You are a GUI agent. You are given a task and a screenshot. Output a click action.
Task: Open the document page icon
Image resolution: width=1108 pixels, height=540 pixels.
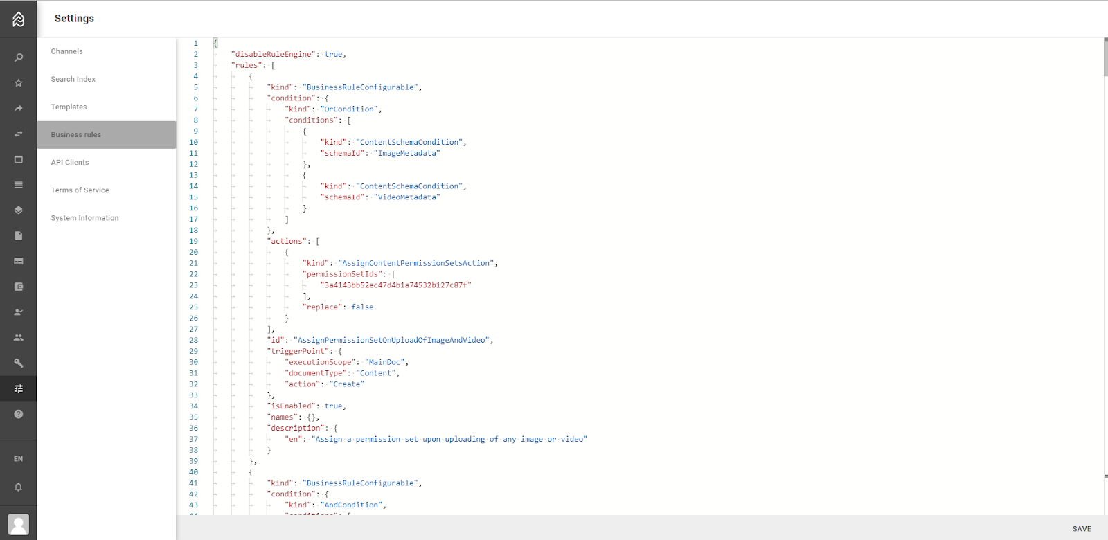coord(18,235)
